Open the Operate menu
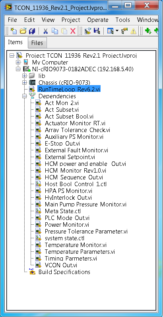 pos(98,20)
